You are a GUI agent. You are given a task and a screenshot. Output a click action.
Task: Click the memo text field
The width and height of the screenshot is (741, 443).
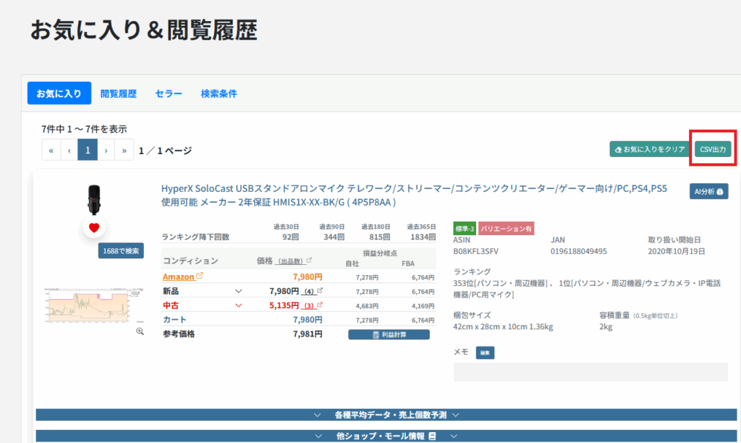(590, 372)
